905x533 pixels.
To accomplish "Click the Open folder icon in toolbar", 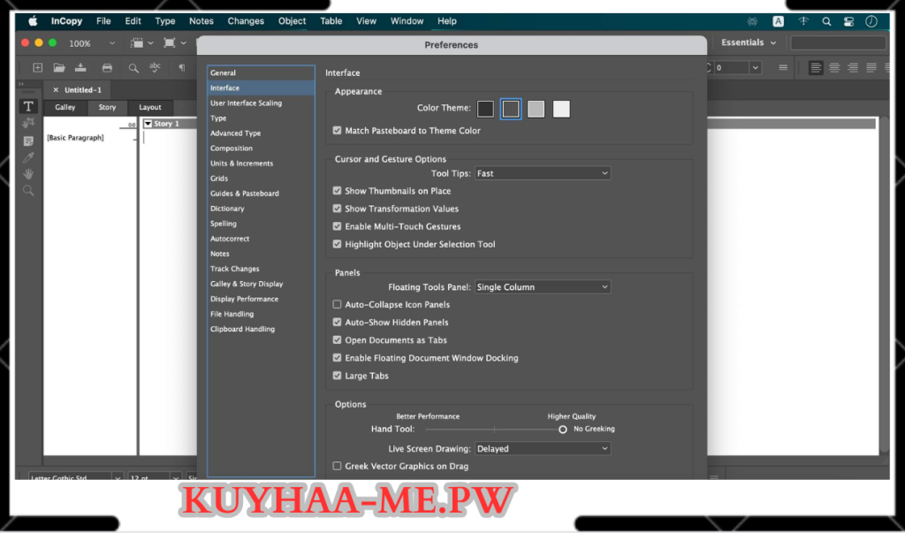I will 59,67.
